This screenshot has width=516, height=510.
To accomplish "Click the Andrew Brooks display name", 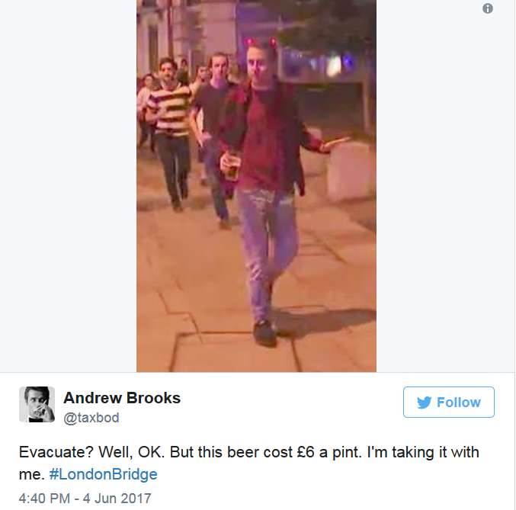I will pyautogui.click(x=122, y=398).
